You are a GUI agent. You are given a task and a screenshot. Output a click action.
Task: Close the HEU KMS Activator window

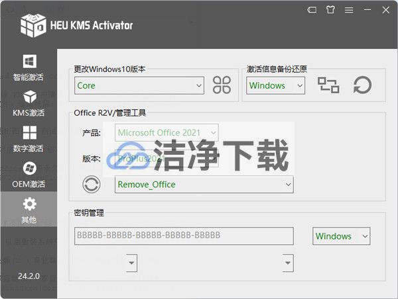point(386,10)
